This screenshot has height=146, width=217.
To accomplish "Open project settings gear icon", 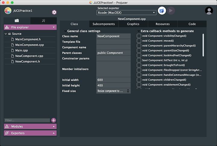I will click(x=54, y=12).
